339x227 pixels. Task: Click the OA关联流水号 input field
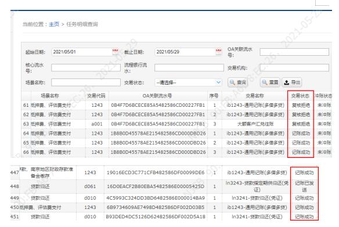(294, 52)
